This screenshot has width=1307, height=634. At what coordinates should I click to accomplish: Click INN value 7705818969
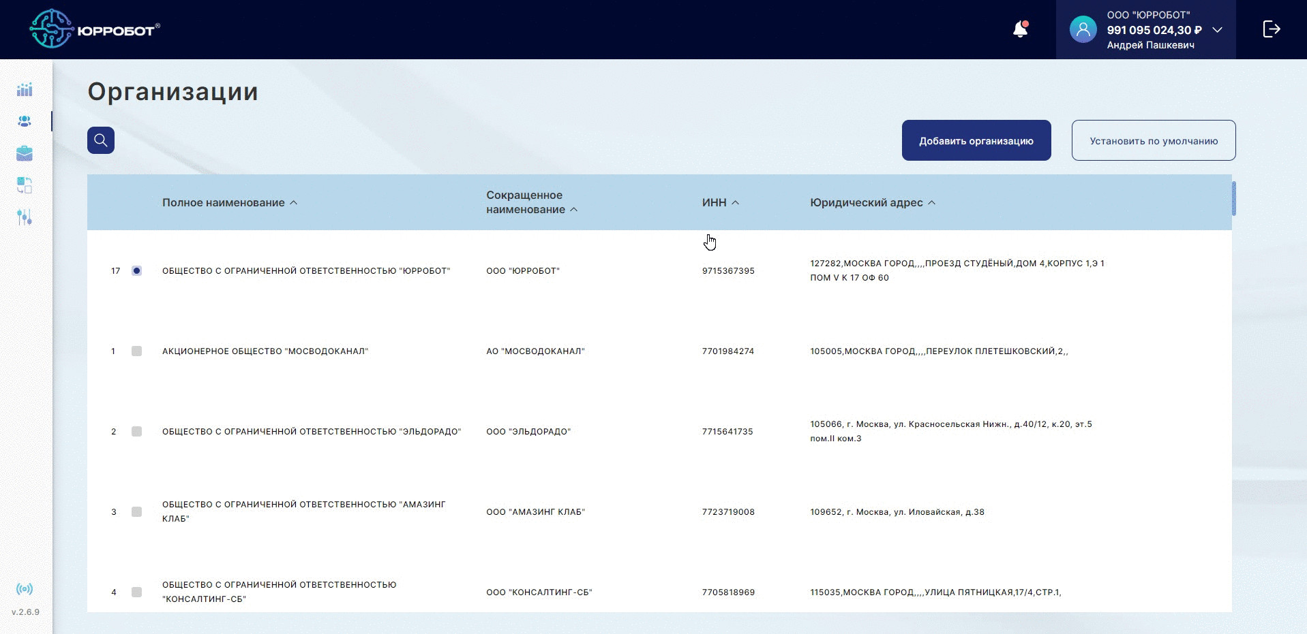click(728, 592)
